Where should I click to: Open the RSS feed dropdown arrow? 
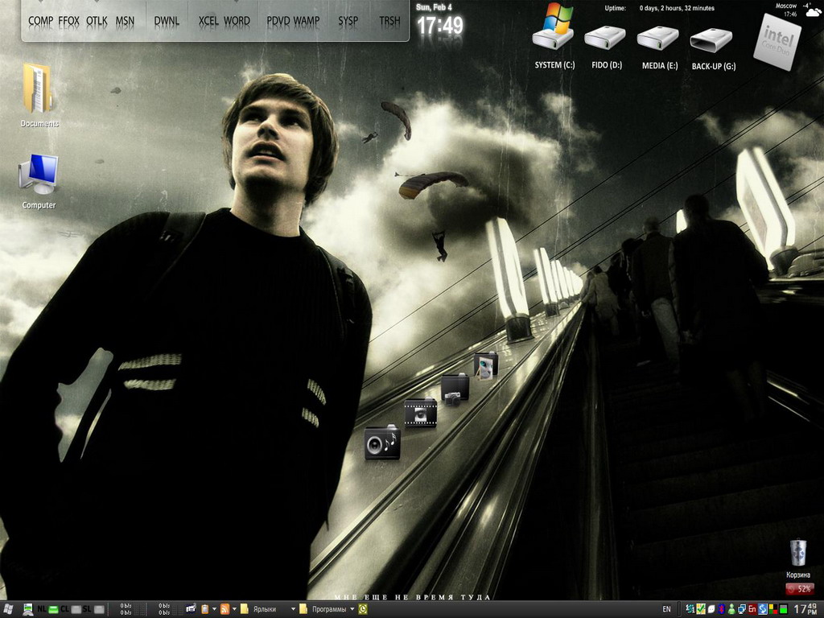(234, 610)
